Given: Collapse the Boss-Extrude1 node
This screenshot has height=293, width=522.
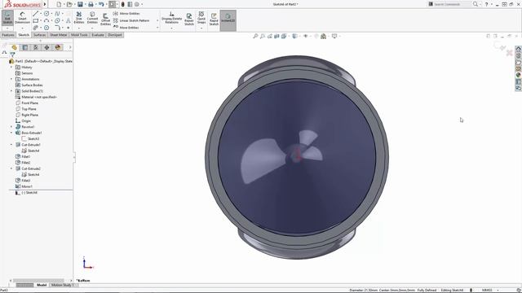Looking at the screenshot, I should [x=11, y=133].
